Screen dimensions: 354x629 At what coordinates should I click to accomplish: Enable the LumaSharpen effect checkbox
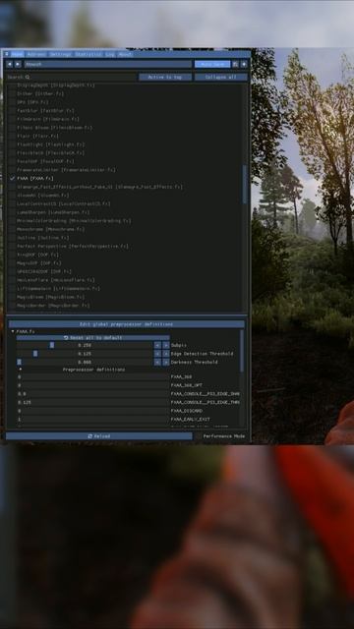pos(13,212)
